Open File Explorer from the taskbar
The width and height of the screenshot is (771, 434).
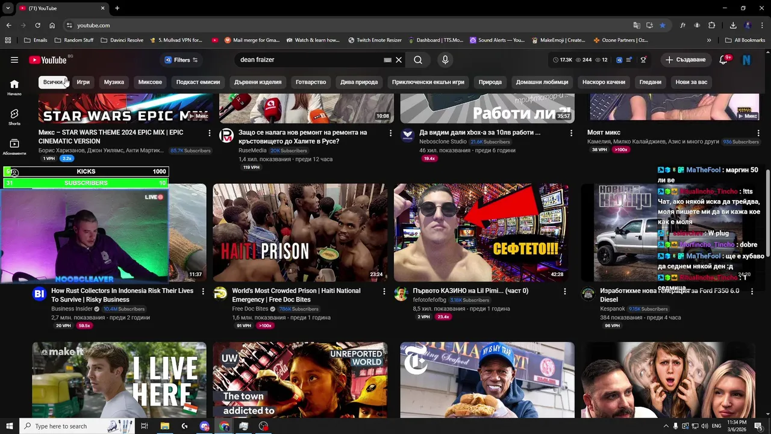coord(164,426)
